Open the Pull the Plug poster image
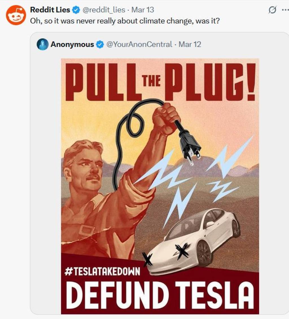 (160, 186)
